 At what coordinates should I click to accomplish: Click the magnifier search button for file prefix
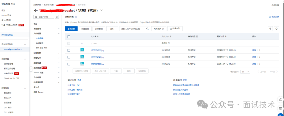(x=148, y=29)
